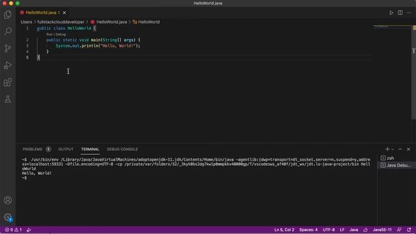This screenshot has width=416, height=234.
Task: Close the bottom panel
Action: click(409, 149)
